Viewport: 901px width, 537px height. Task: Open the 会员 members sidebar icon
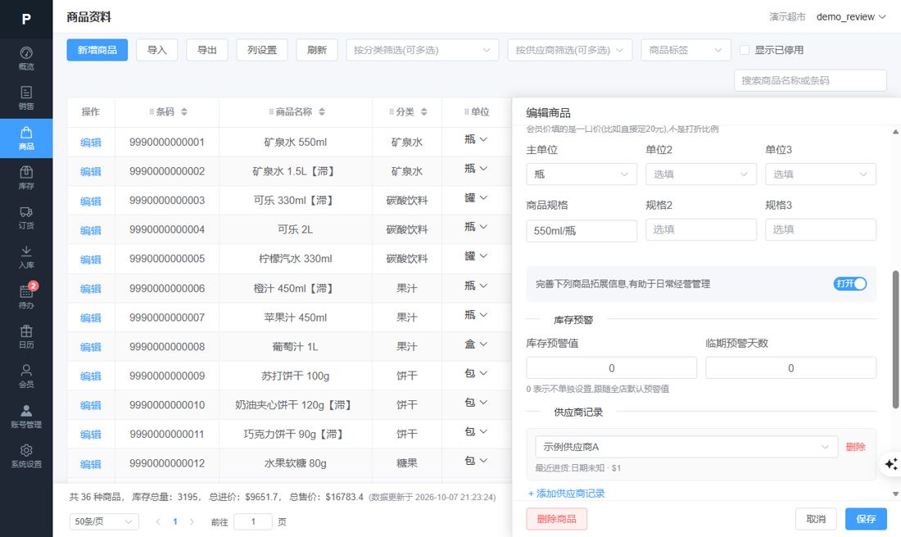[x=26, y=377]
